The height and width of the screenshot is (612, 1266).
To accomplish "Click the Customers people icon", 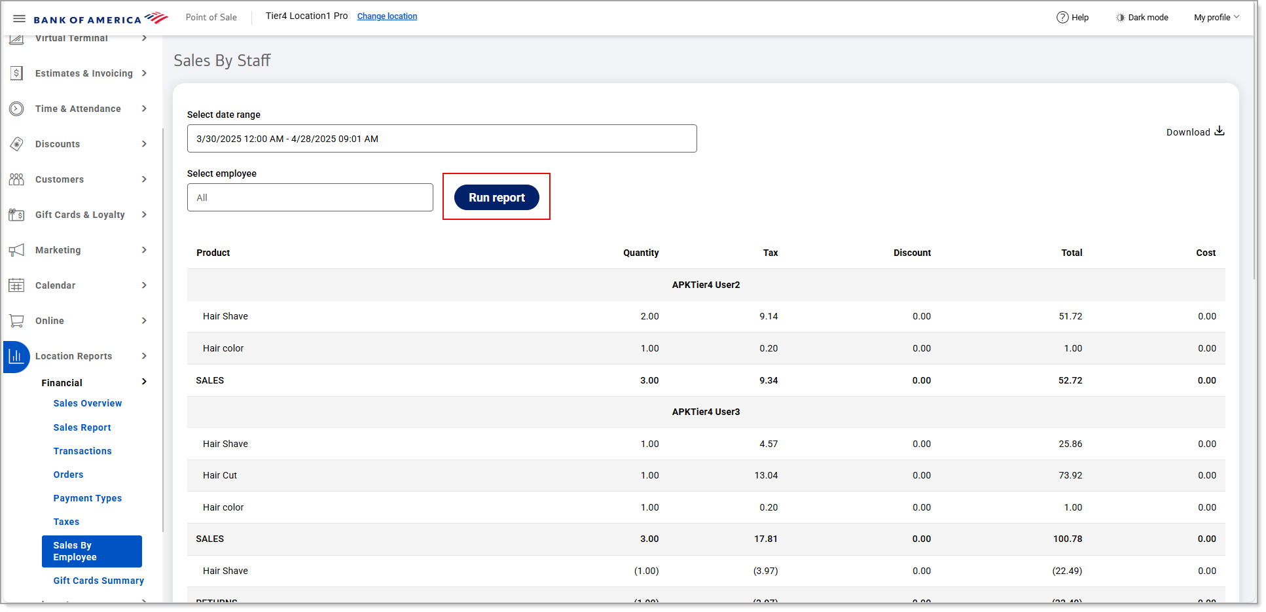I will 17,179.
